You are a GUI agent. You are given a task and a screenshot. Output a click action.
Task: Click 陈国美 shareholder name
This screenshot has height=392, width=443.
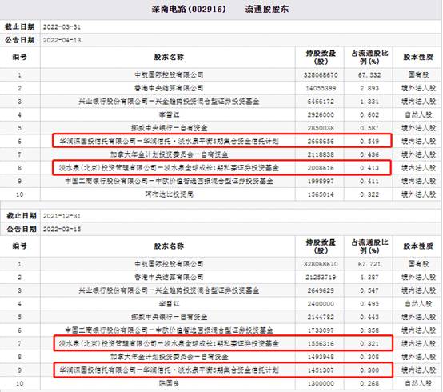(x=169, y=383)
